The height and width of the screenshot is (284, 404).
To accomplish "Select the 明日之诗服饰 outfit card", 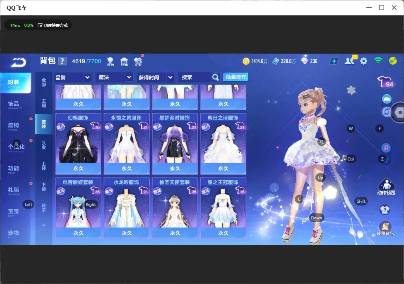I will pos(223,144).
